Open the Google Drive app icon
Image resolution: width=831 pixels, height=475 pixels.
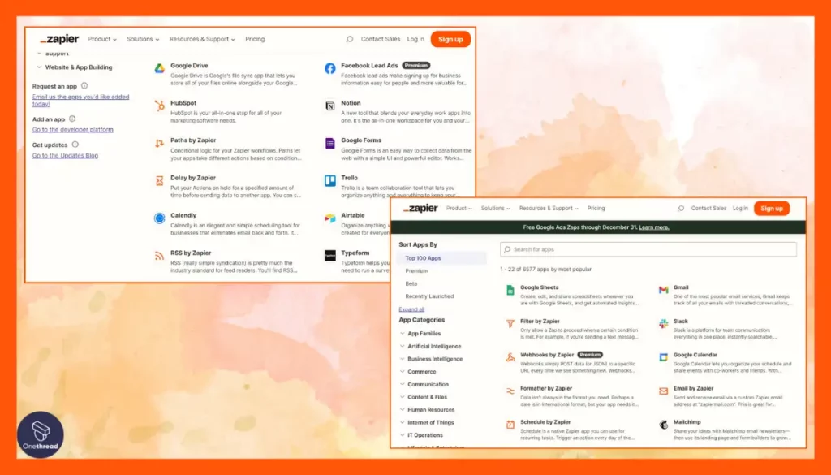click(160, 68)
